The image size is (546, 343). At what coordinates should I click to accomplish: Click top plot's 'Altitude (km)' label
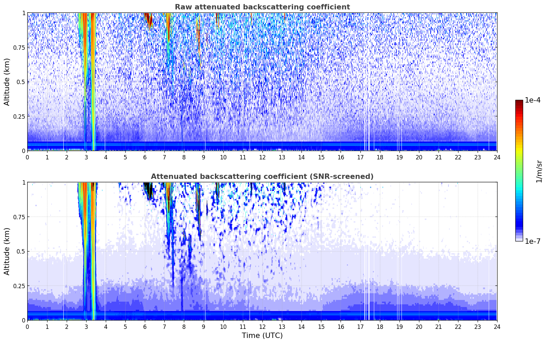[x=7, y=82]
